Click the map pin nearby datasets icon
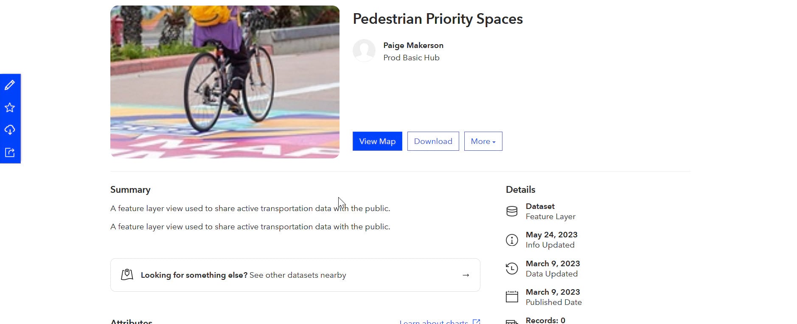The height and width of the screenshot is (324, 797). pos(127,275)
